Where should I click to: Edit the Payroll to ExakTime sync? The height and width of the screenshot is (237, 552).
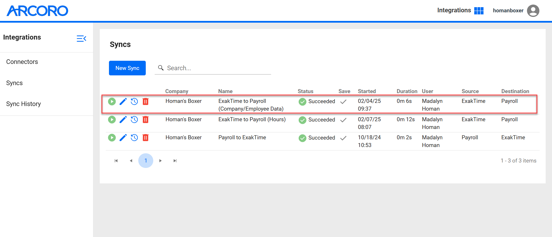(x=123, y=138)
